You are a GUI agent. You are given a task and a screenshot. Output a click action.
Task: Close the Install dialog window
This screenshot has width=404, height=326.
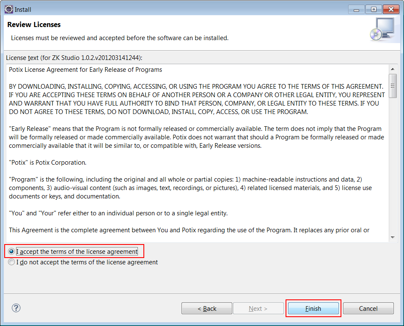[391, 10]
